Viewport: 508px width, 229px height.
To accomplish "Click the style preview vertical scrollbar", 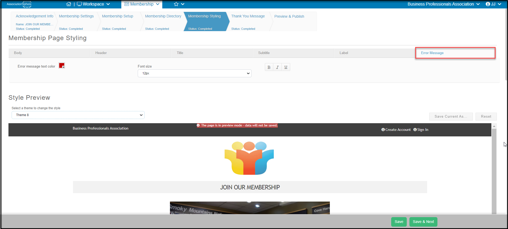I will 494,169.
